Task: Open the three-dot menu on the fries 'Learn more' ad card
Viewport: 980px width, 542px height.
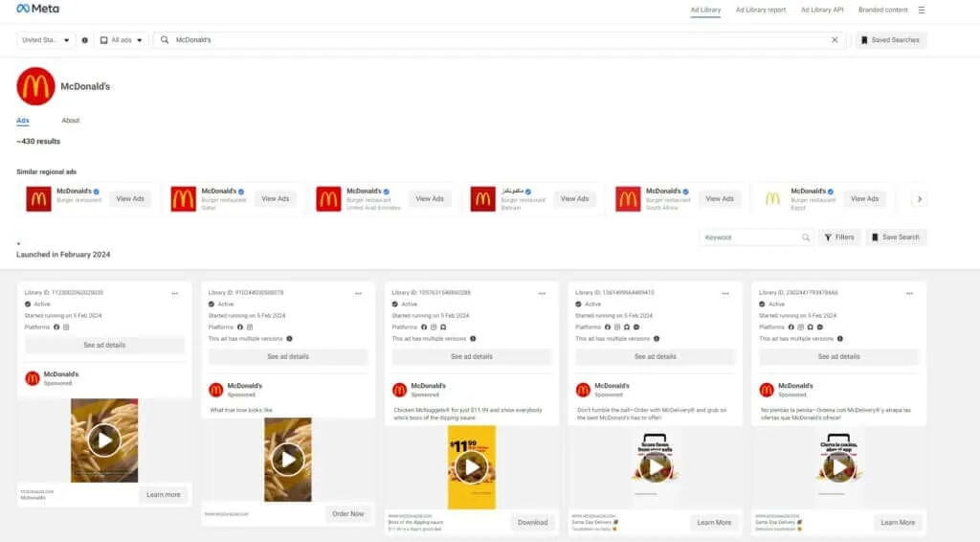Action: [x=175, y=293]
